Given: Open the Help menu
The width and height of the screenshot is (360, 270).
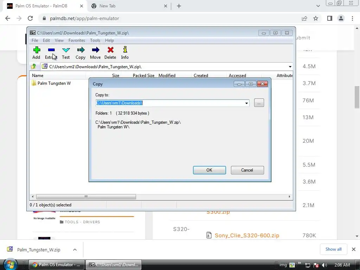Looking at the screenshot, I should coord(110,40).
